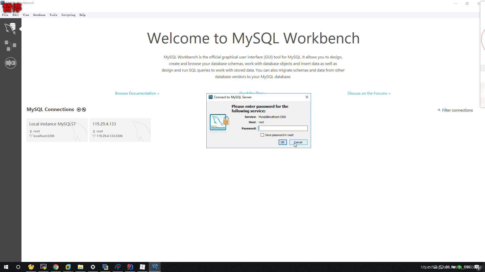The image size is (485, 272).
Task: Open the terminal-style app in taskbar
Action: point(43,267)
